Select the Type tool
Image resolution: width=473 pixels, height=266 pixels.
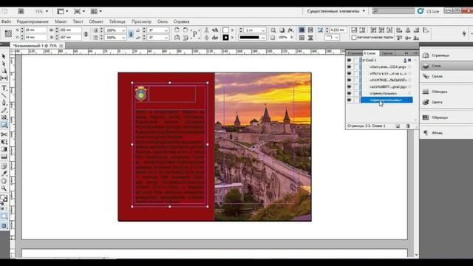[x=4, y=88]
